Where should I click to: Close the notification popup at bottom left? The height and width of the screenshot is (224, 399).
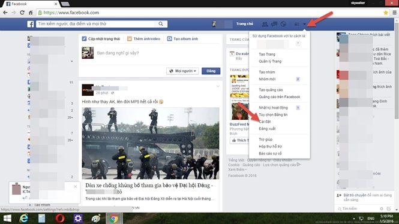pos(76,187)
